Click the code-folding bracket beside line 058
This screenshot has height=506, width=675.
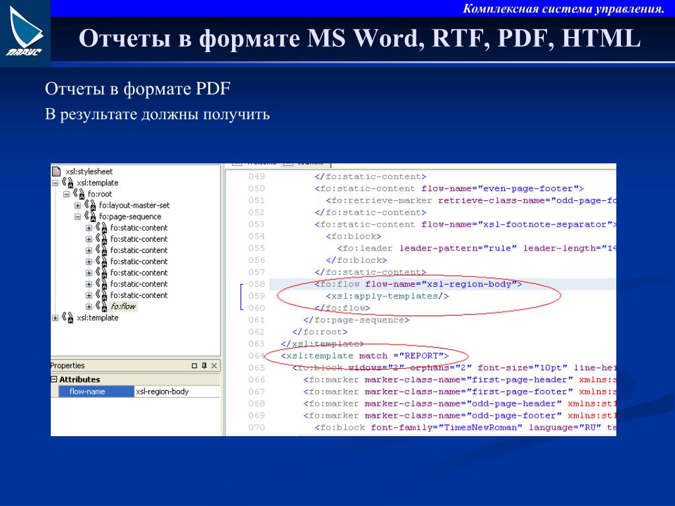[x=241, y=296]
